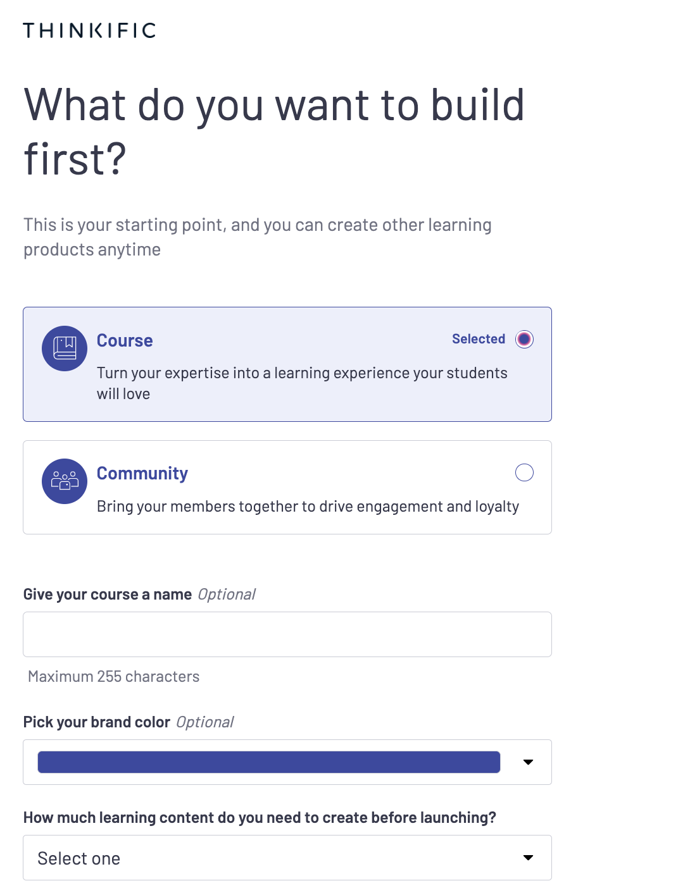Image resolution: width=690 pixels, height=888 pixels.
Task: Click the Thinkific logo
Action: coord(89,30)
